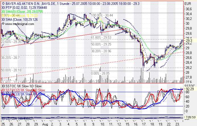The width and height of the screenshot is (197, 126).
Task: Click the 50.00% - 28.18 retracement label
Action: click(11, 70)
